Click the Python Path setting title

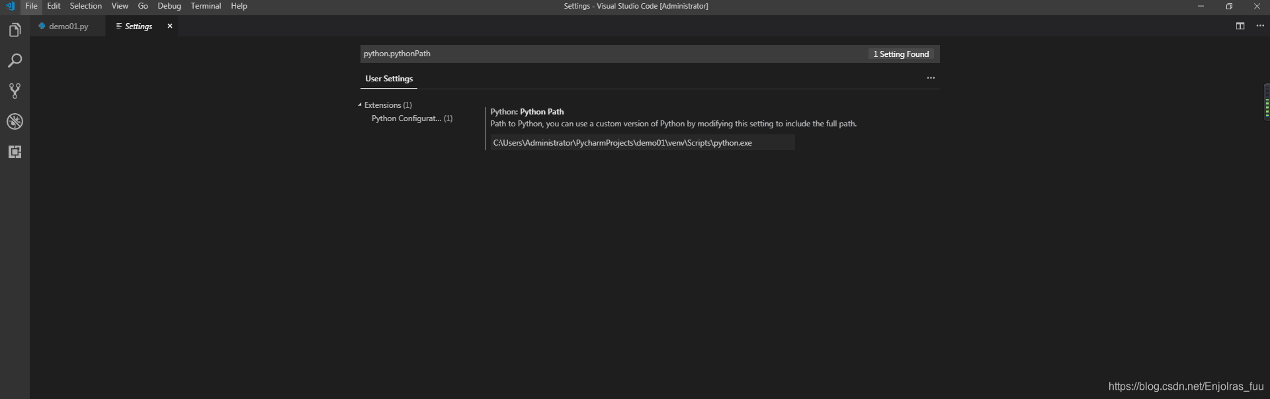click(527, 112)
